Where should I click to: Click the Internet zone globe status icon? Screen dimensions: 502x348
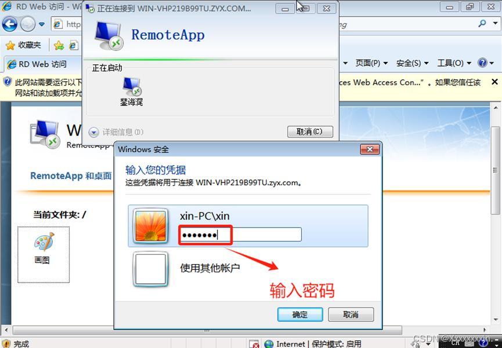coord(269,344)
